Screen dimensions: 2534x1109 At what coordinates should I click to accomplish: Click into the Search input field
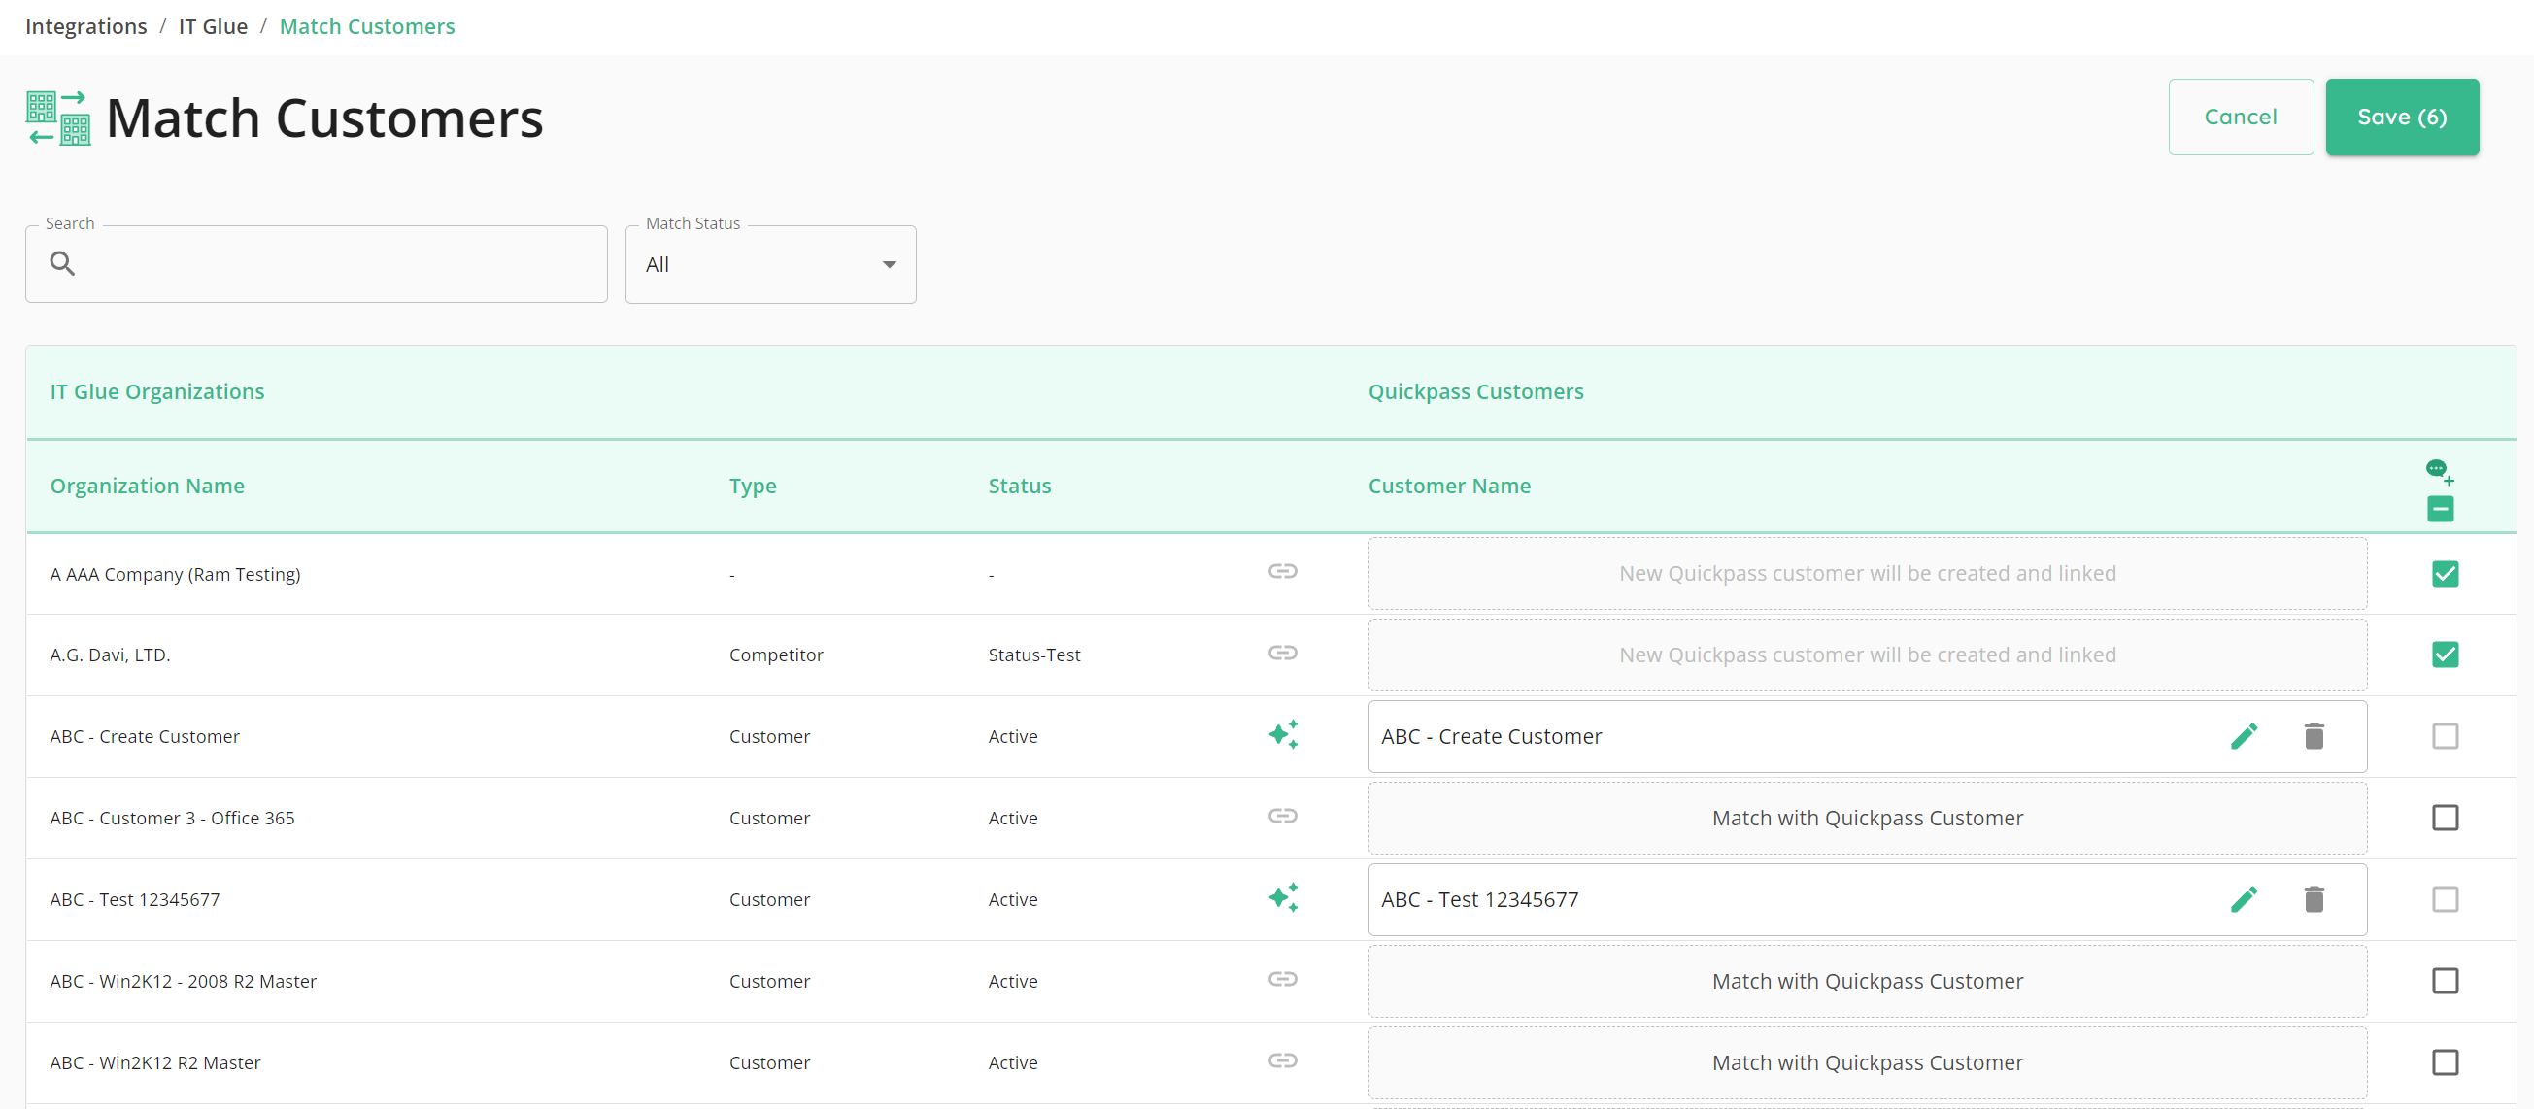(x=316, y=264)
